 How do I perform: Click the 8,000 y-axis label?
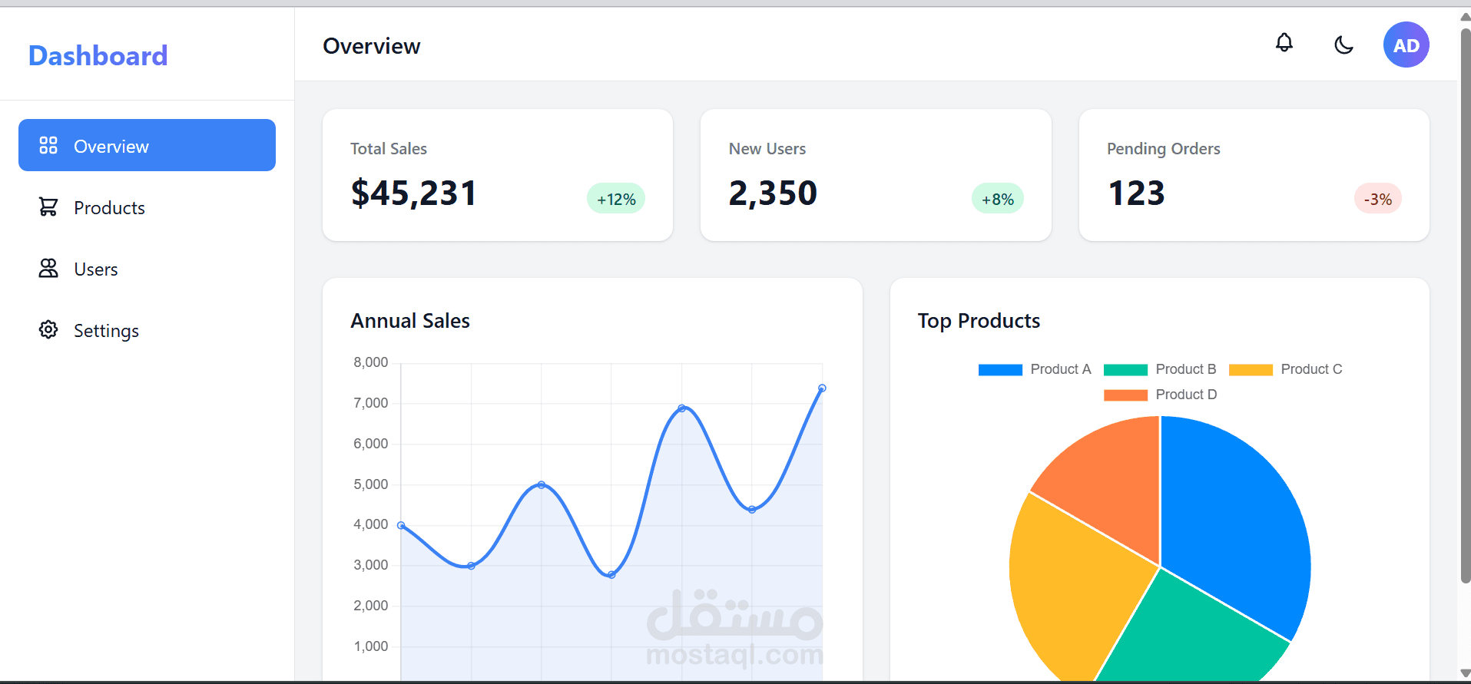coord(370,362)
